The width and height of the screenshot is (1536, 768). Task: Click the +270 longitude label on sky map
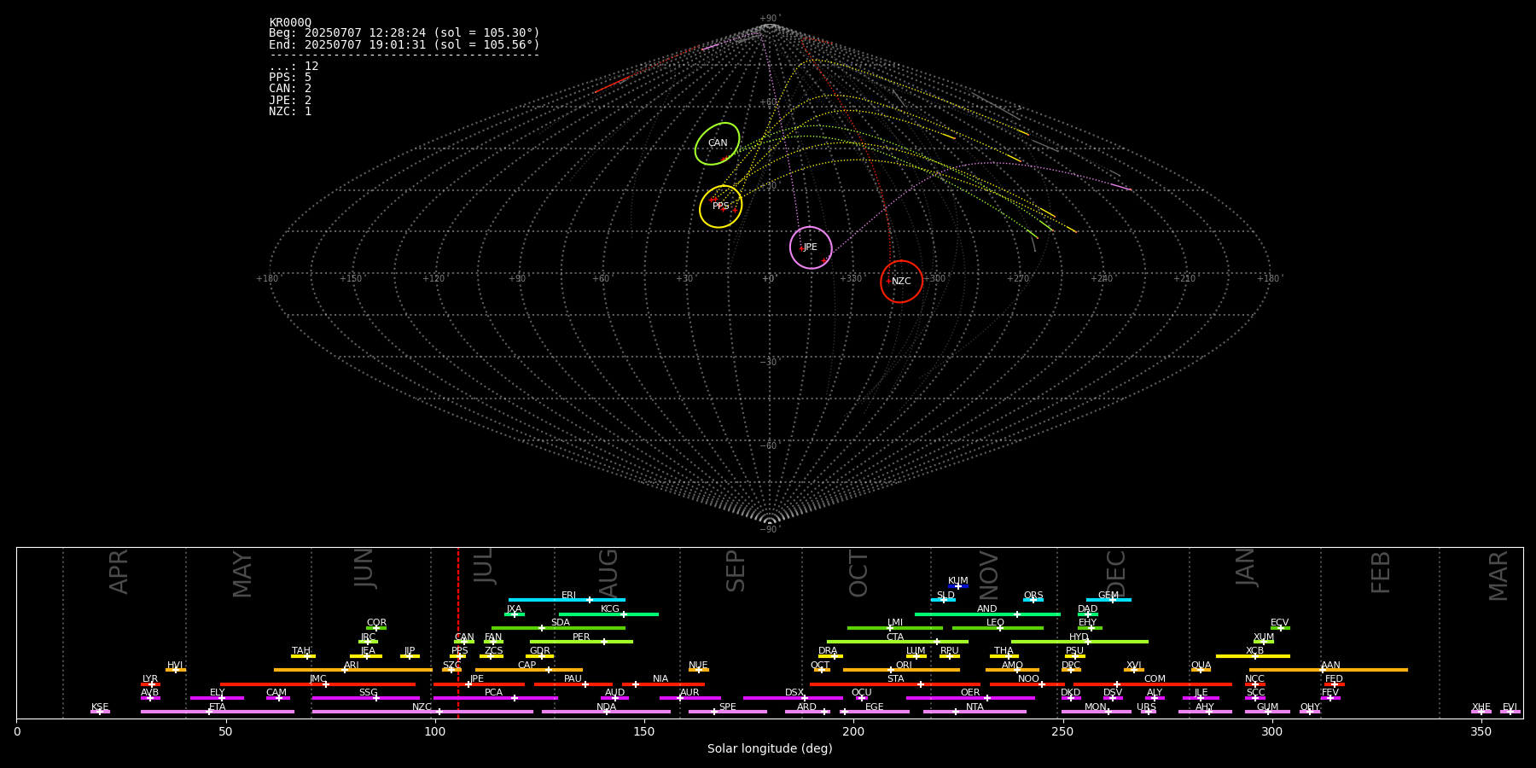[1018, 279]
